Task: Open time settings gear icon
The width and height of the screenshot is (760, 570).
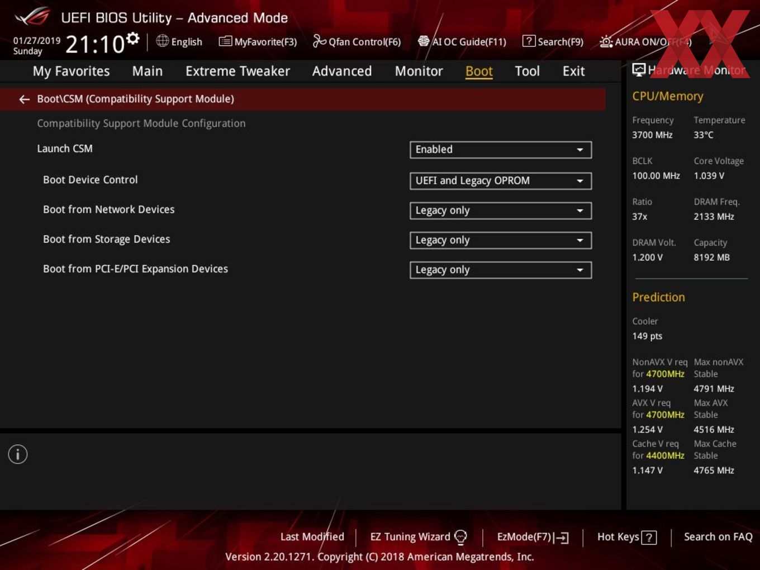Action: pos(132,39)
